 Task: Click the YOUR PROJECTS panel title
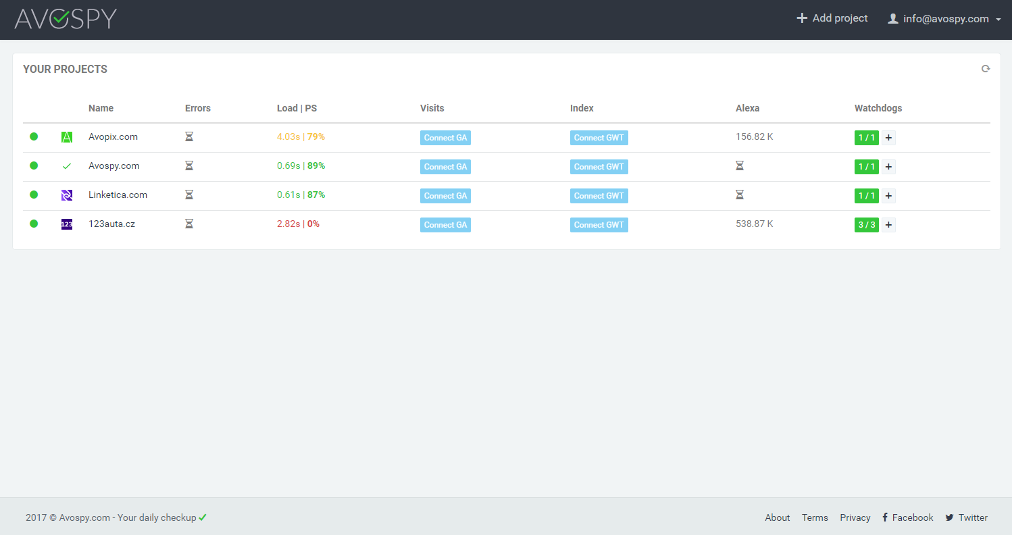[65, 69]
